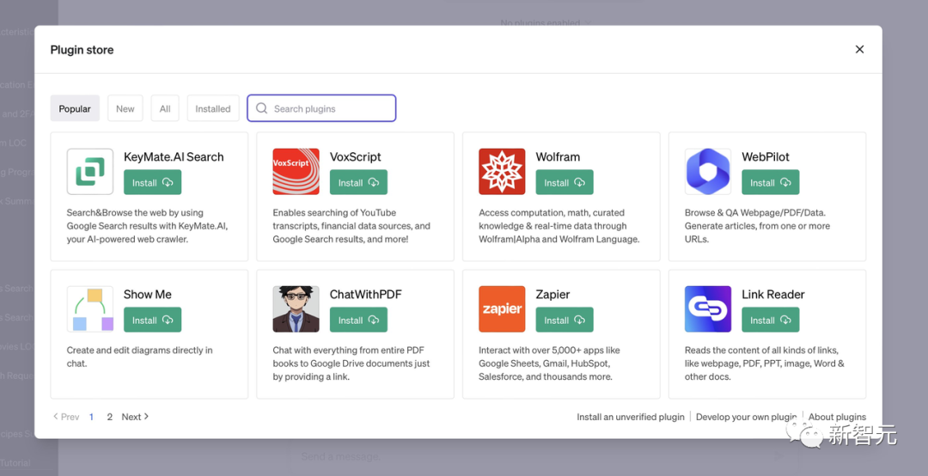The image size is (928, 476).
Task: Click the ChatWithPDF avatar icon
Action: pyautogui.click(x=296, y=309)
